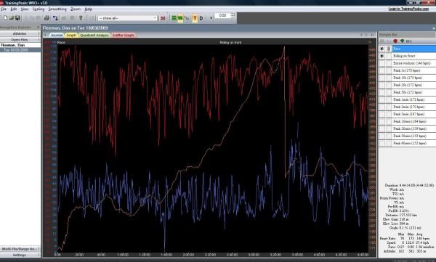Open the Smoothing menu
The width and height of the screenshot is (436, 262).
[x=57, y=9]
